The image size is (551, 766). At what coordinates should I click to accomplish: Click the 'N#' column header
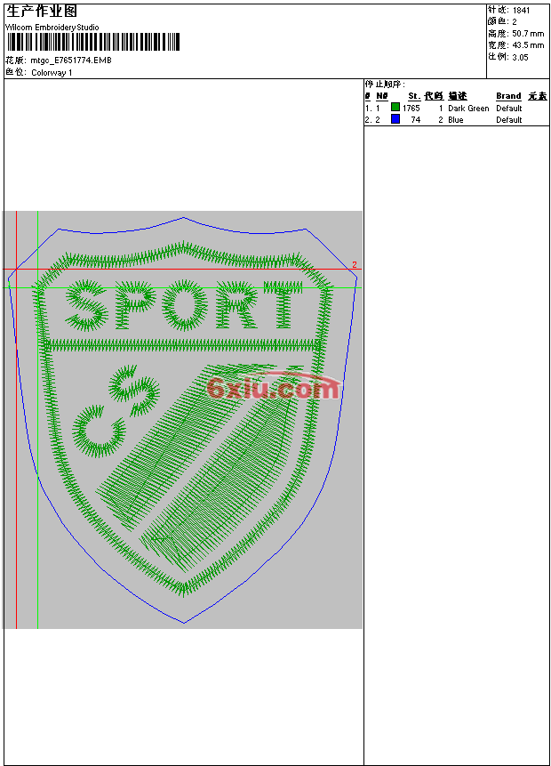(x=382, y=96)
